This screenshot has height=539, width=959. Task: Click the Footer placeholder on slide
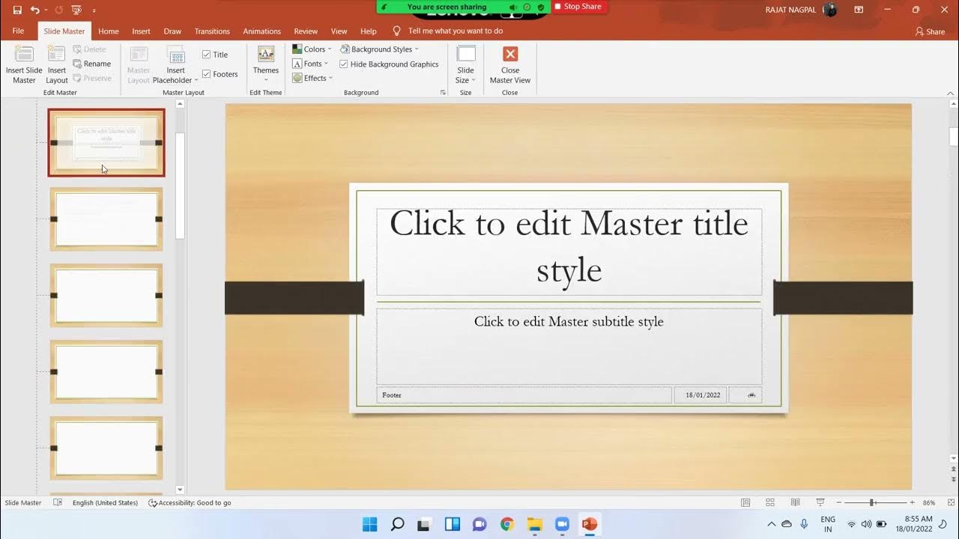(x=524, y=395)
